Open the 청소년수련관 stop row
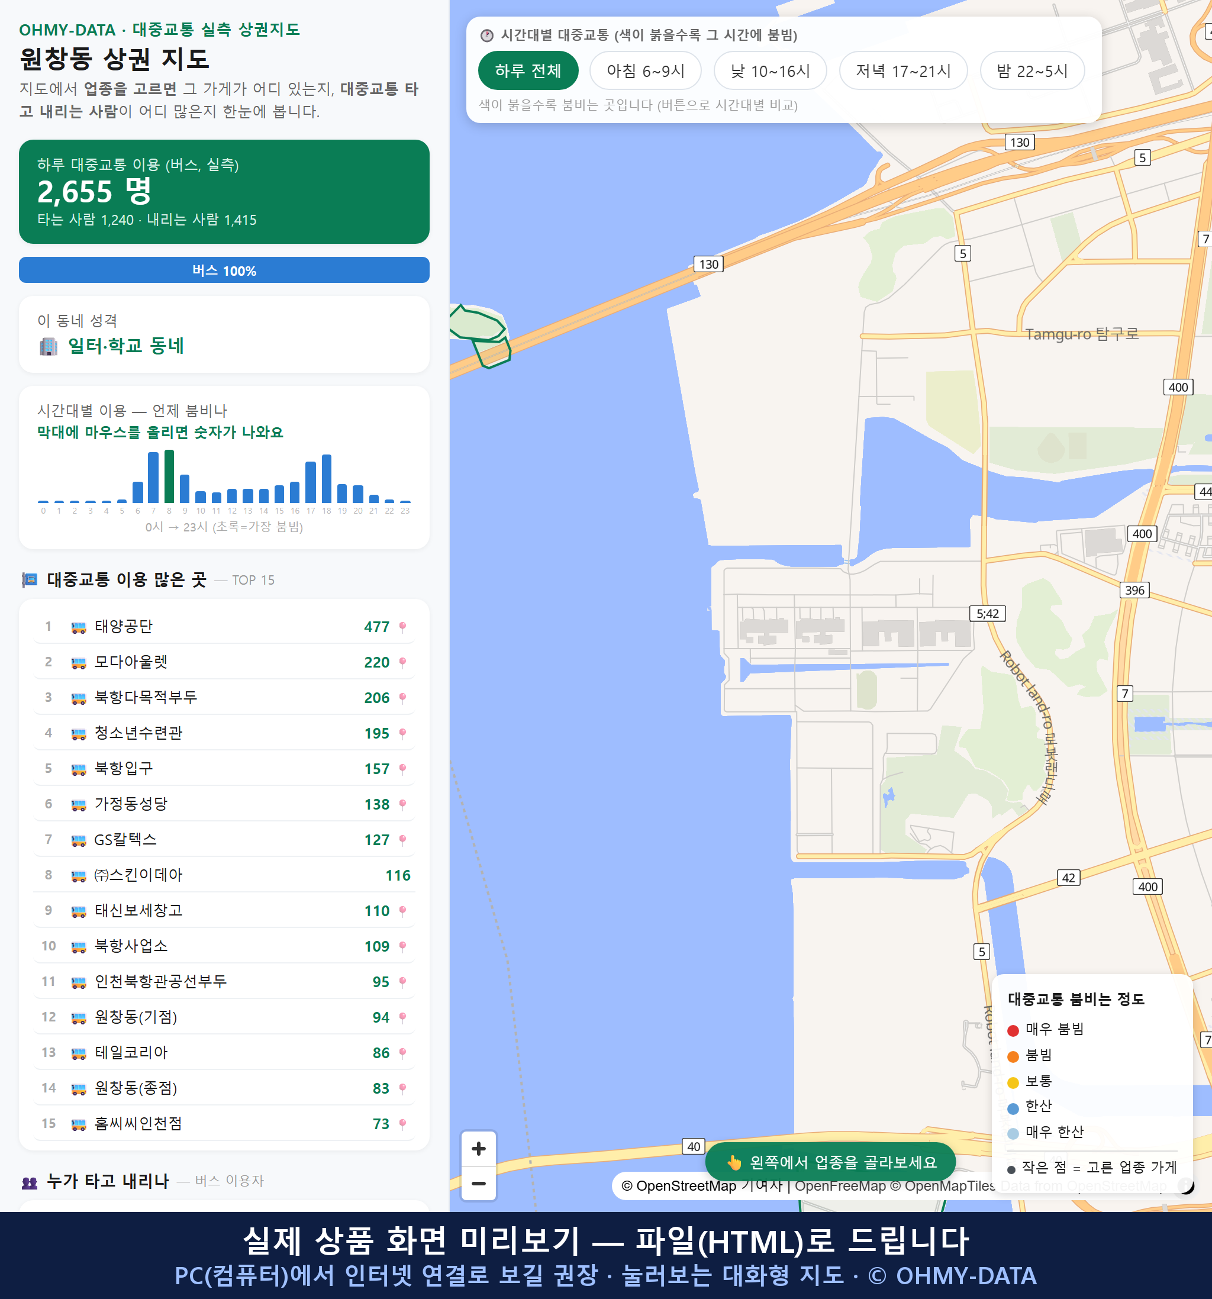This screenshot has width=1212, height=1299. [224, 733]
